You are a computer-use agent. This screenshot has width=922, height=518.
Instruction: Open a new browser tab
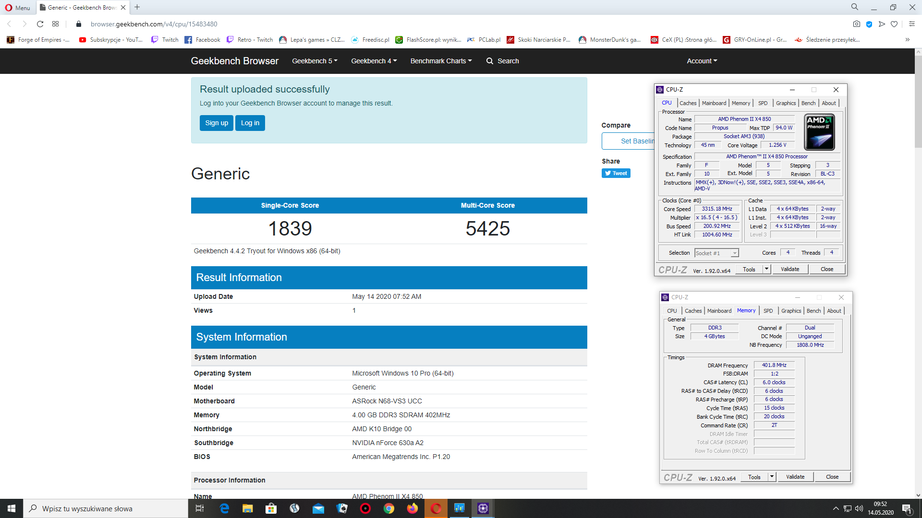pyautogui.click(x=137, y=7)
